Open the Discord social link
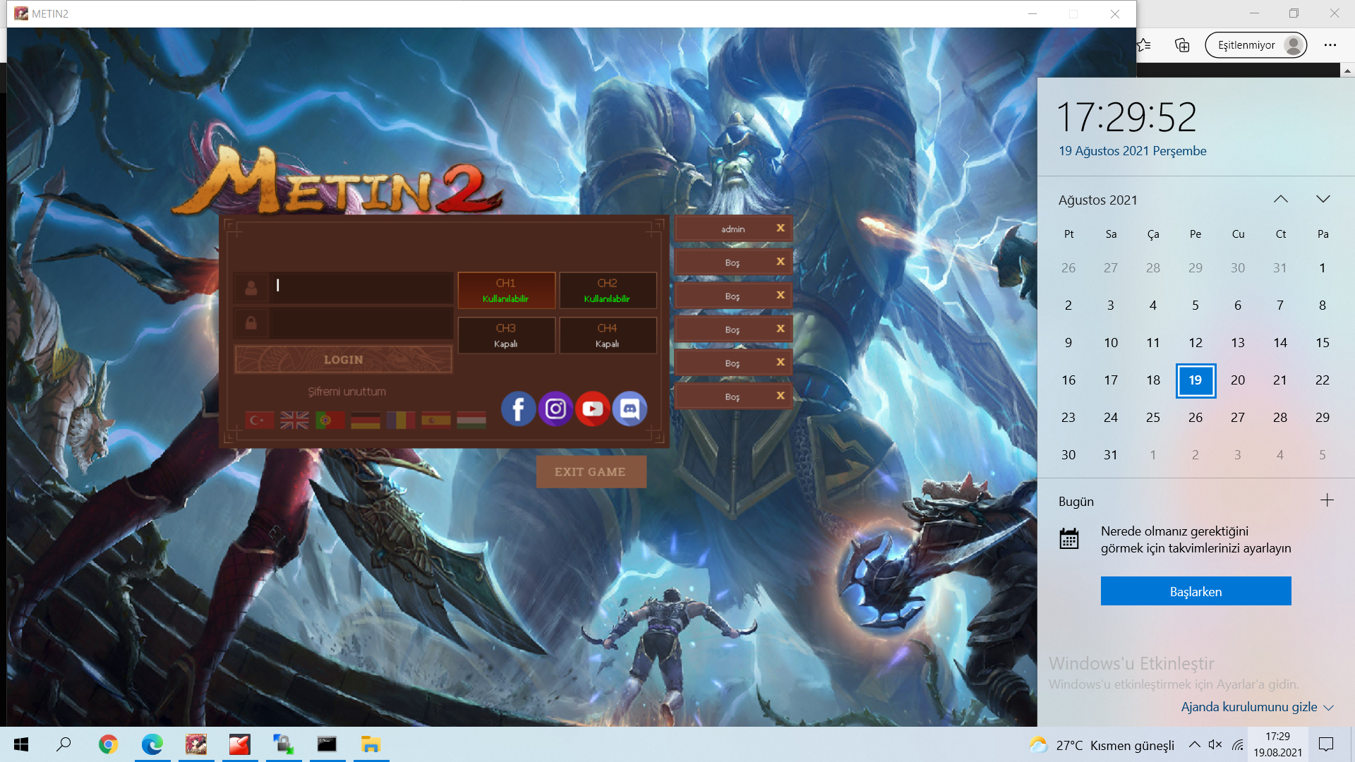The image size is (1355, 762). [x=630, y=409]
